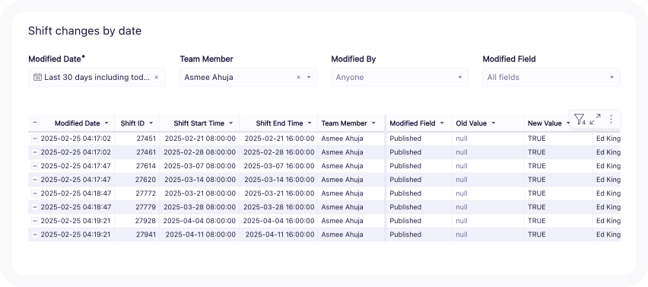Click Asmee Ahuja cell in shift 27614 row
648x287 pixels.
[351, 166]
